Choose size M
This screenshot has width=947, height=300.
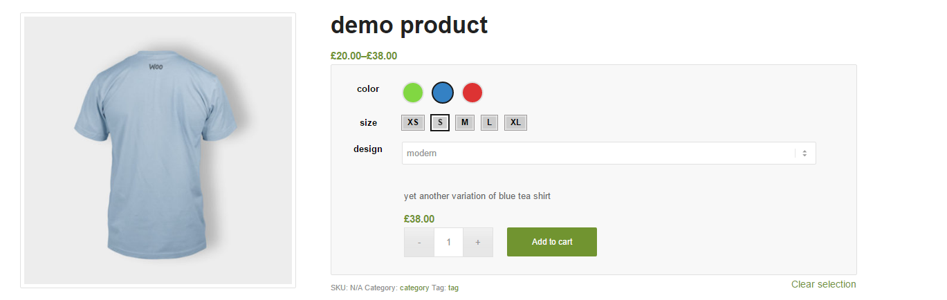465,122
